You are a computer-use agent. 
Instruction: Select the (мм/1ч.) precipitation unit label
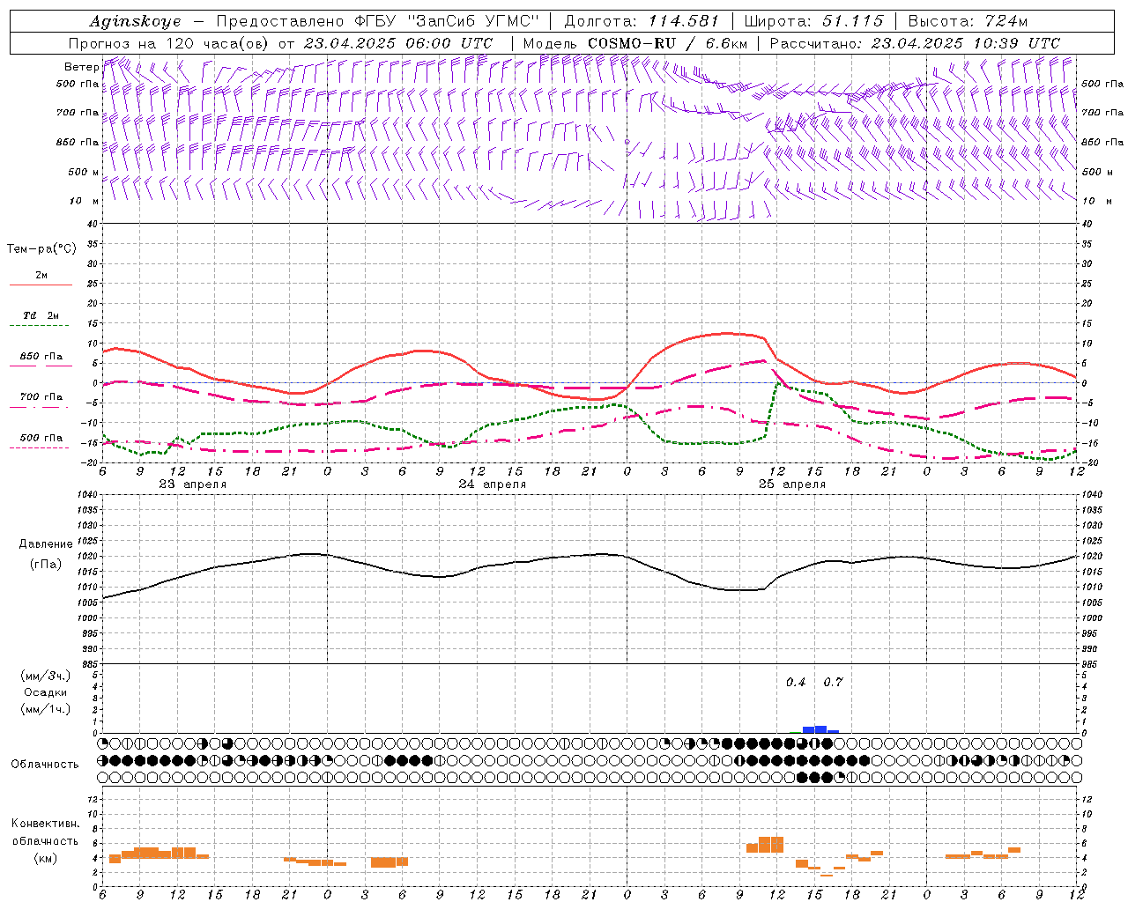click(x=46, y=709)
